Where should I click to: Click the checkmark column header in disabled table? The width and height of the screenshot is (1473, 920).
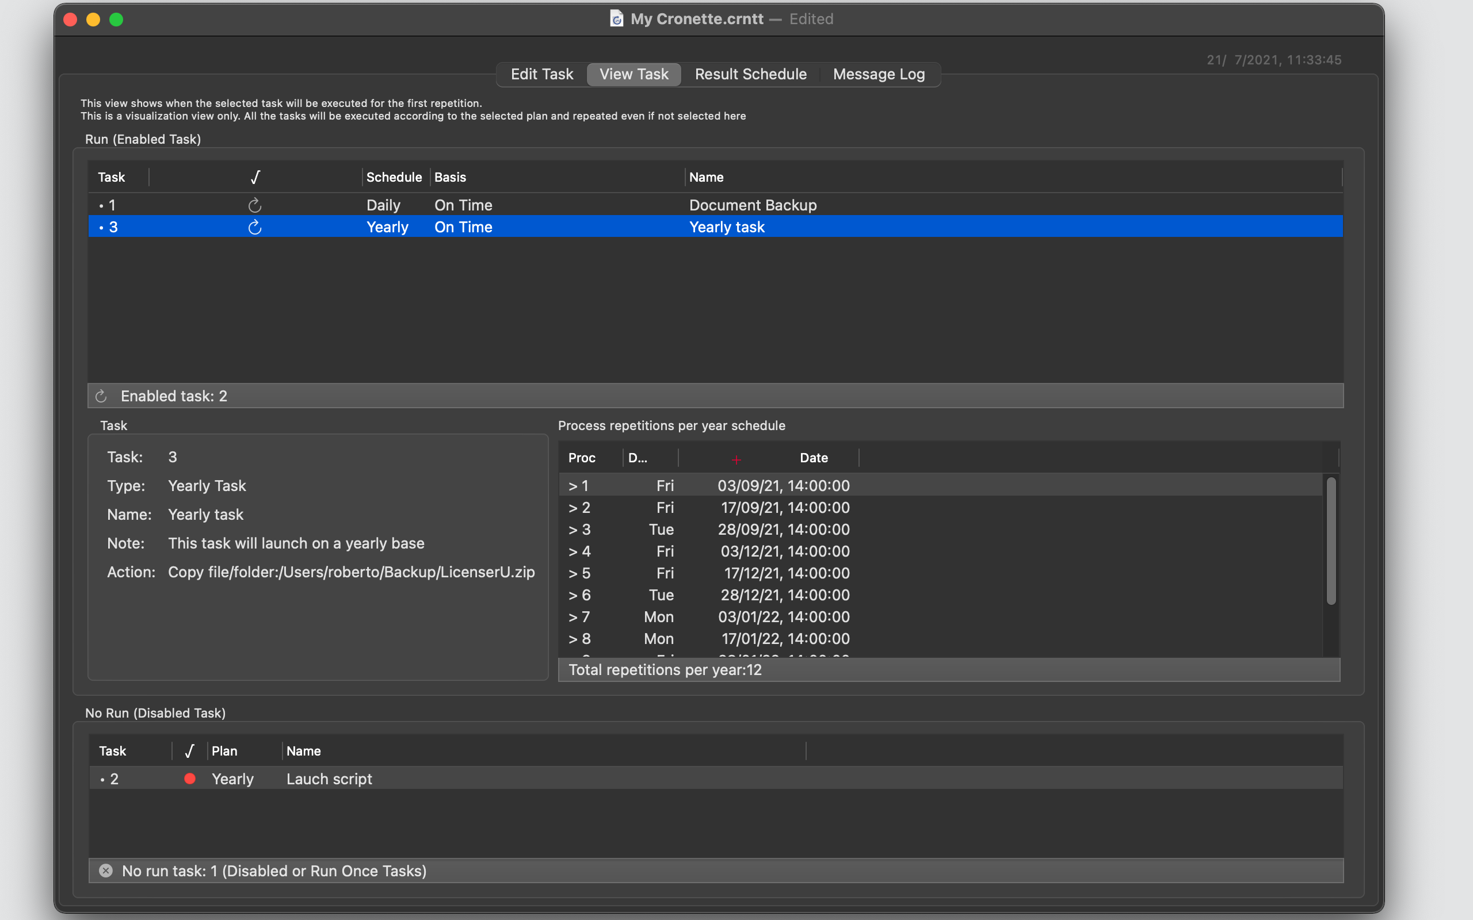point(189,751)
